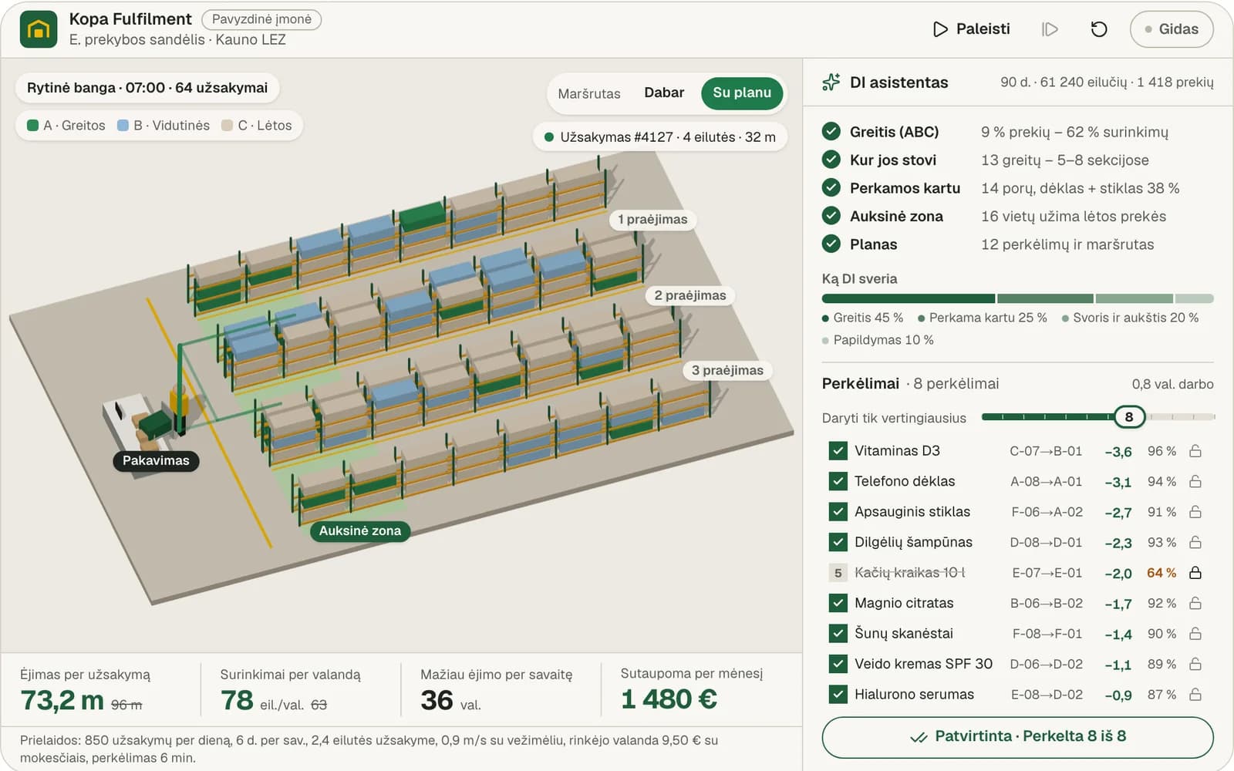Image resolution: width=1234 pixels, height=771 pixels.
Task: Click the step-forward playback icon
Action: tap(1050, 29)
